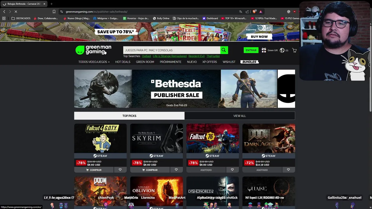Screen dimensions: 372x209
Task: Open the Bully Online bookmark
Action: tap(161, 18)
